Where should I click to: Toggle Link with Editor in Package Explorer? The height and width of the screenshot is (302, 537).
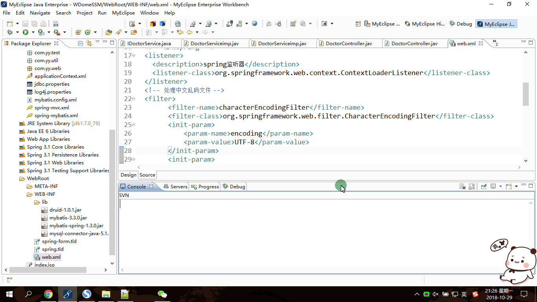coord(89,43)
